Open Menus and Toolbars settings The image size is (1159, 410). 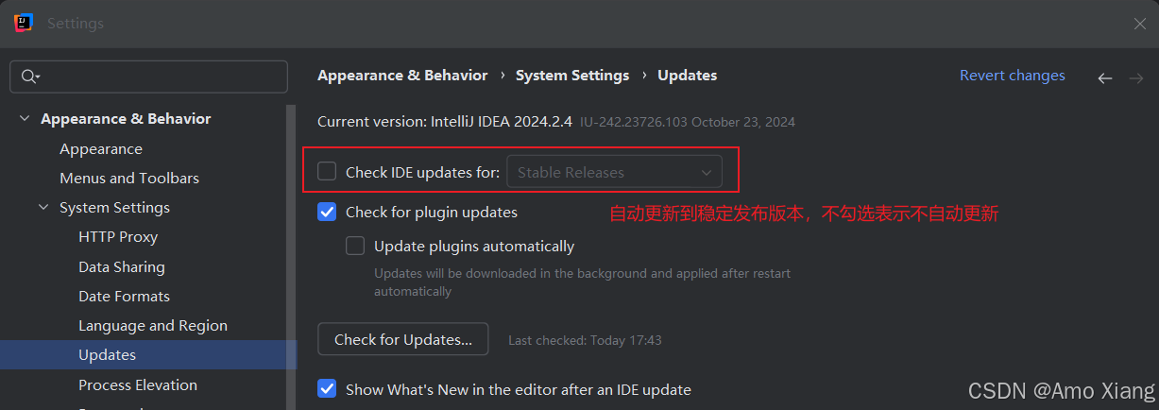(x=129, y=178)
